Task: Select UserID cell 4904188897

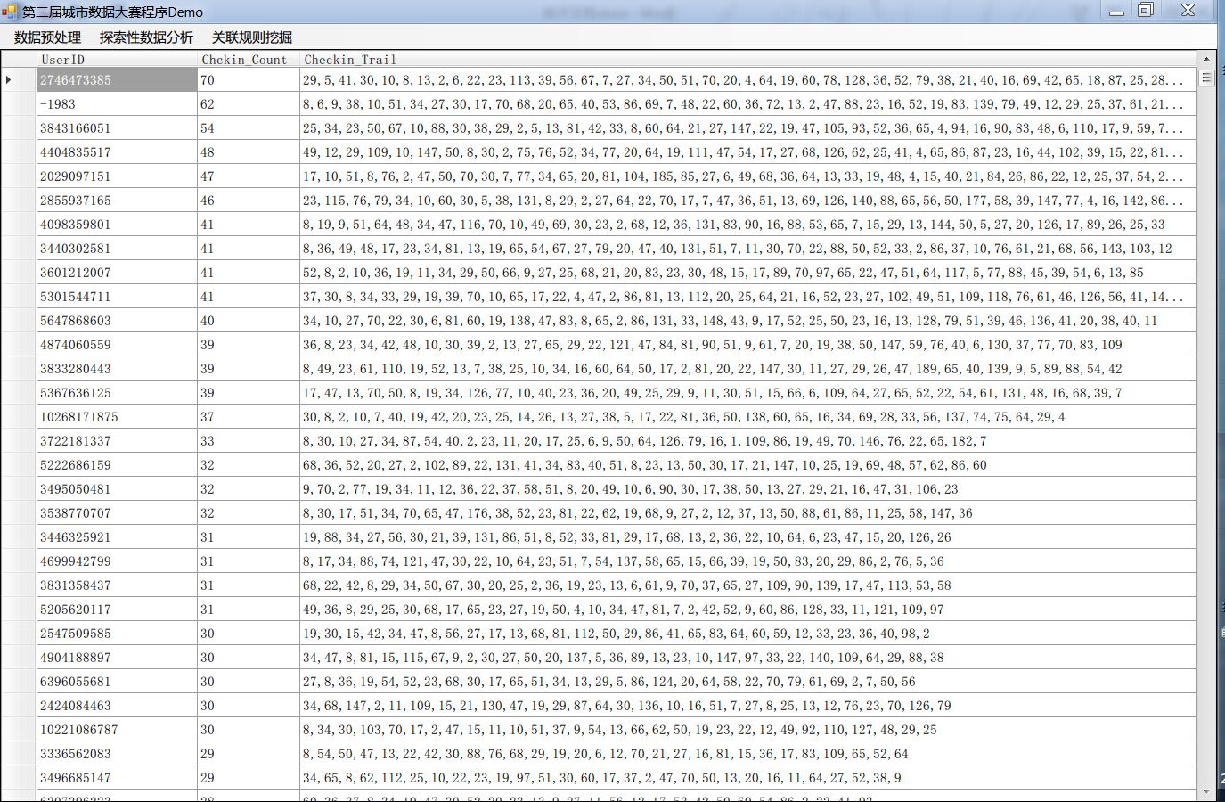Action: (x=117, y=658)
